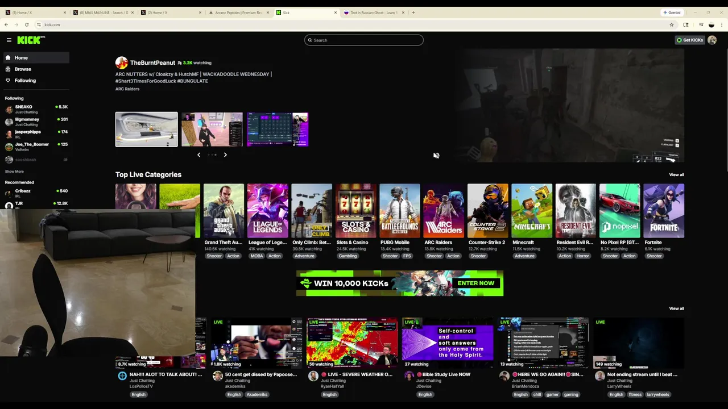Open the user profile avatar menu
This screenshot has width=728, height=409.
712,40
